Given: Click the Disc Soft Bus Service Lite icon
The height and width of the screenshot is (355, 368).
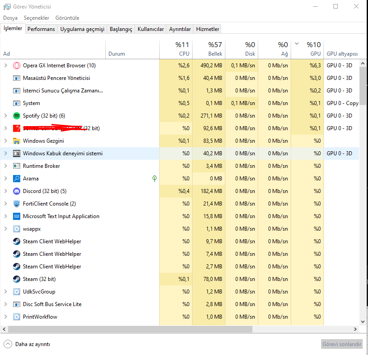Looking at the screenshot, I should click(x=17, y=304).
